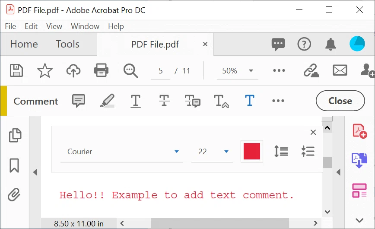Open the find text magnifier tool

130,71
